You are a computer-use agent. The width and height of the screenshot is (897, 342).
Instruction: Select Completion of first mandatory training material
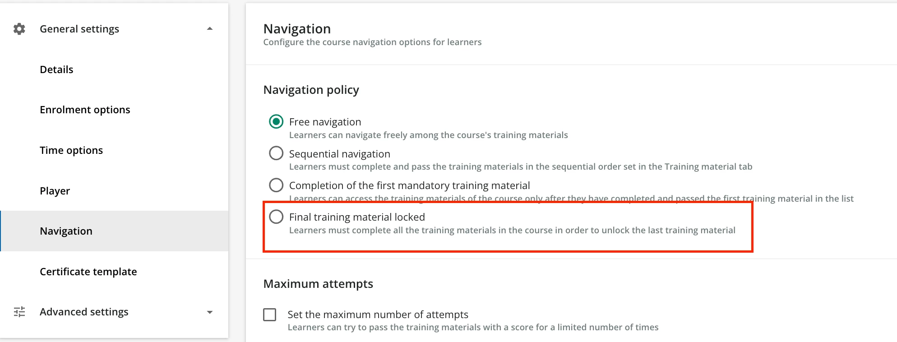click(276, 185)
